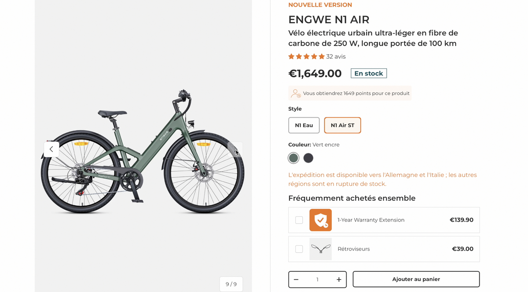Click the ENGWE N1 AIR product title

329,19
